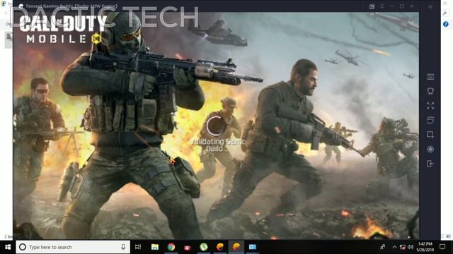Open Task View on the taskbar
This screenshot has height=254, width=453.
tap(138, 247)
